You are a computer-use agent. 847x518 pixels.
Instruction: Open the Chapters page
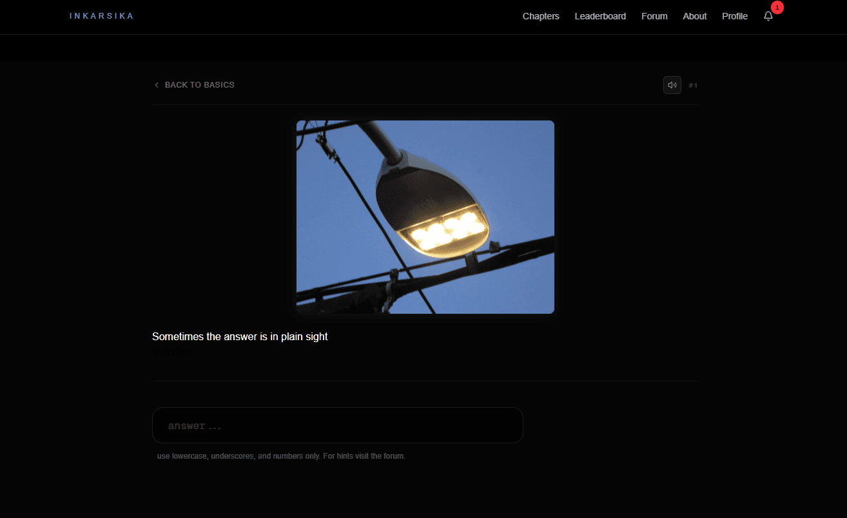540,16
